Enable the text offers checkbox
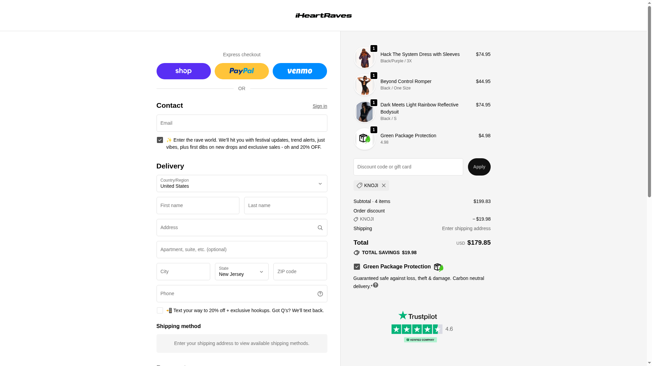The image size is (652, 366). 160,310
